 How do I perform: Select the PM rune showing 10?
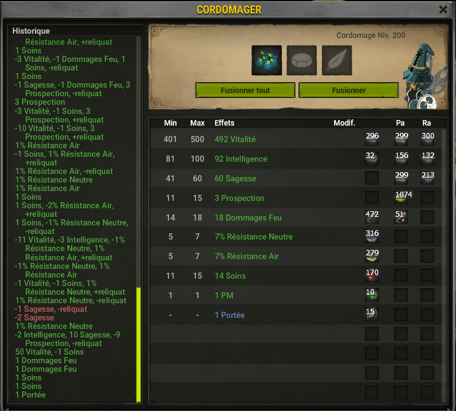[x=372, y=295]
